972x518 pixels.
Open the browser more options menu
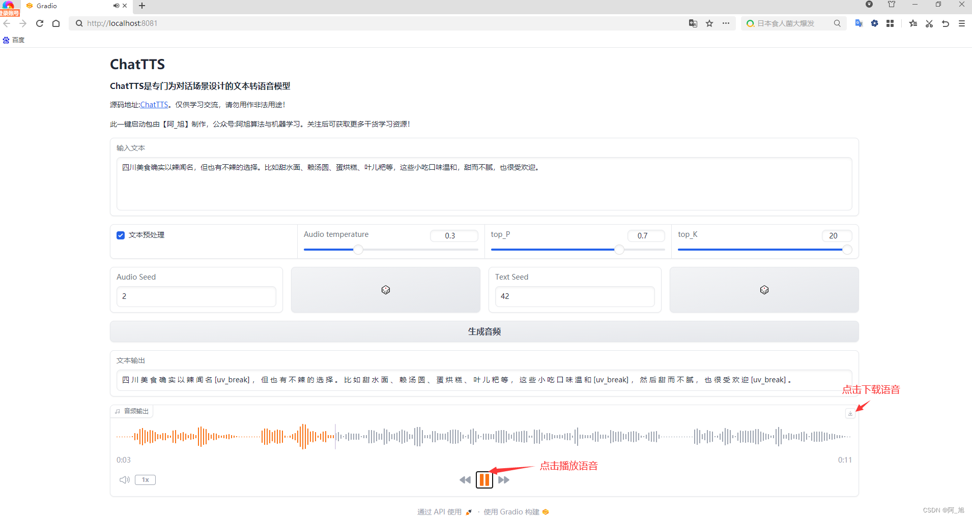(x=726, y=23)
